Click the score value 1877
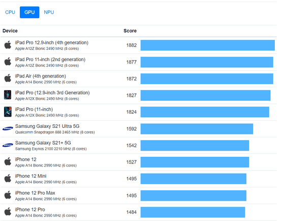The height and width of the screenshot is (221, 285). [131, 62]
